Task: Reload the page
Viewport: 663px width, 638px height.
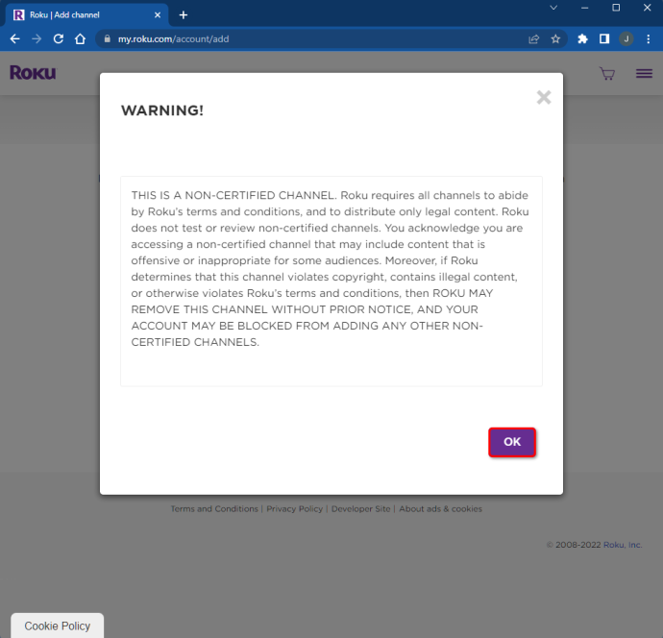Action: click(x=59, y=38)
